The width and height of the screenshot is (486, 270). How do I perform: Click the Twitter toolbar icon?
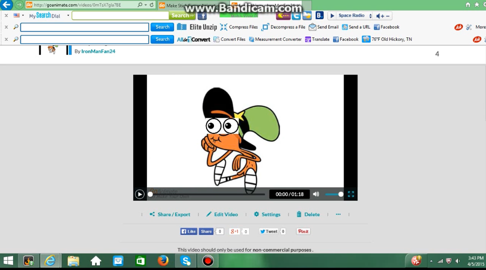(296, 15)
